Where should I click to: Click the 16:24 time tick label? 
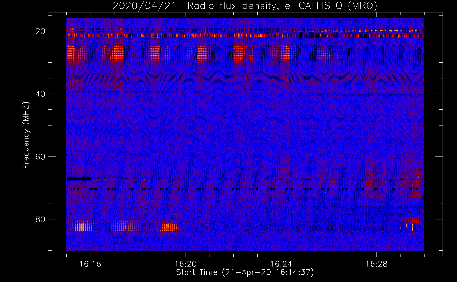[281, 264]
